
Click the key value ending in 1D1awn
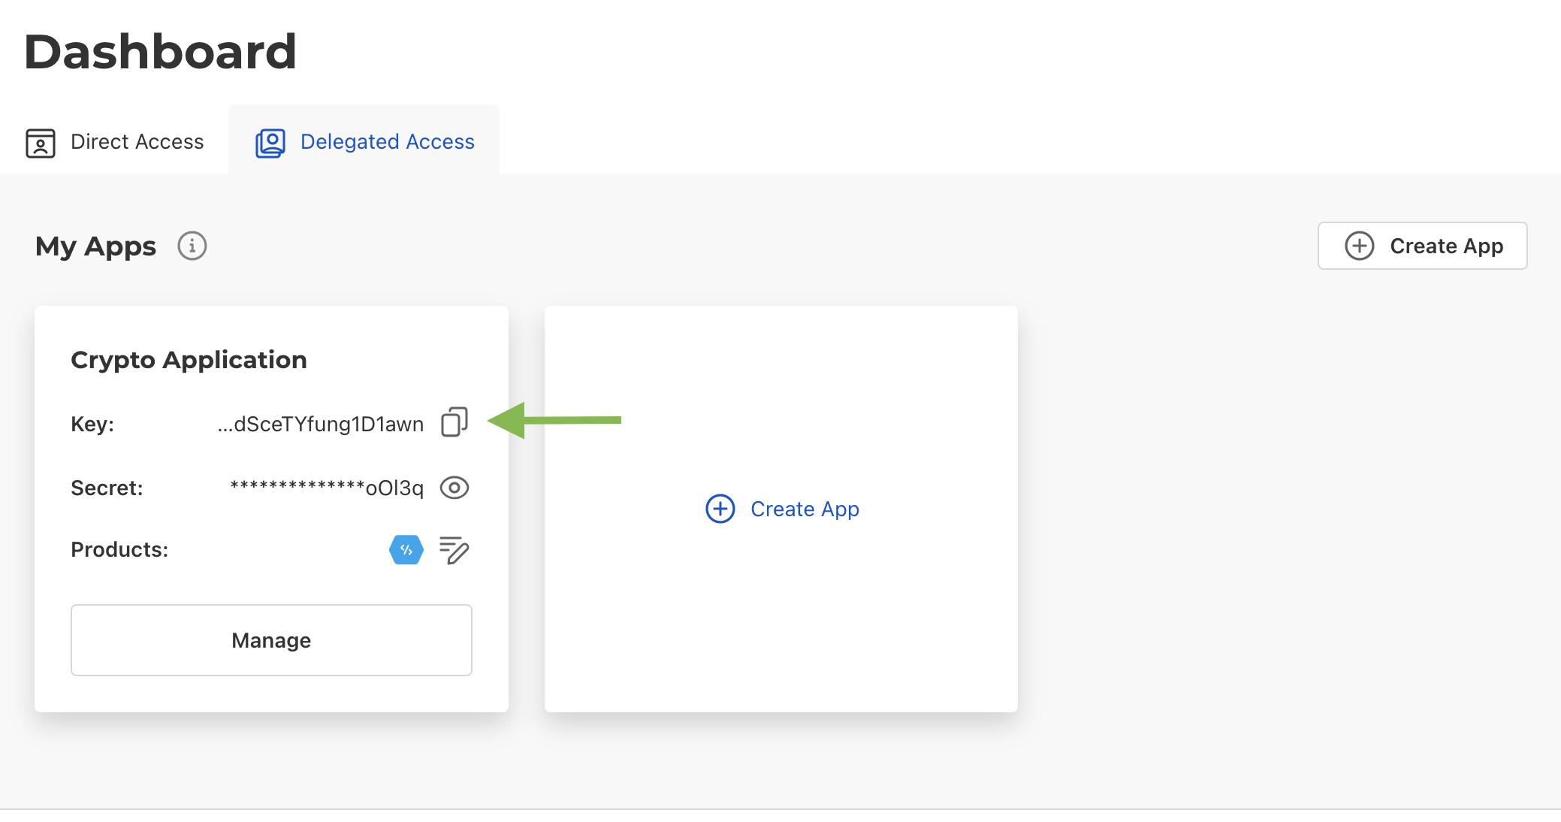point(321,424)
